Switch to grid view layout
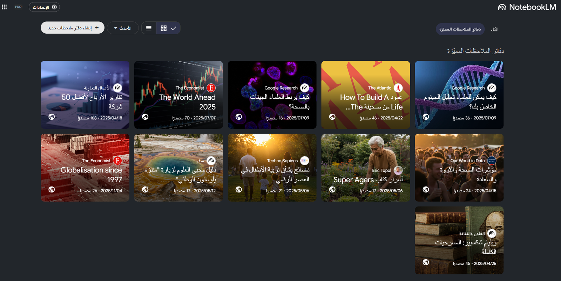The image size is (561, 281). pyautogui.click(x=164, y=28)
